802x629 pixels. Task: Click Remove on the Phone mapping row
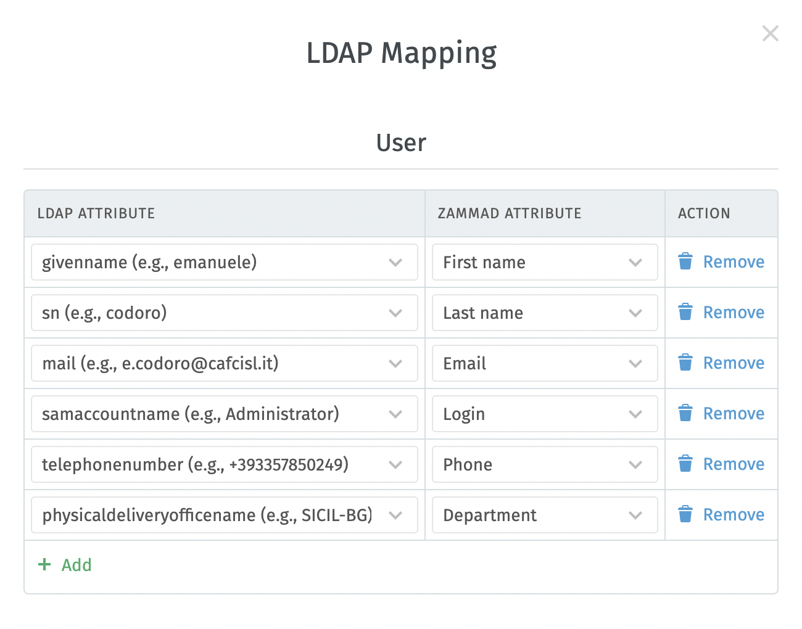(x=734, y=464)
